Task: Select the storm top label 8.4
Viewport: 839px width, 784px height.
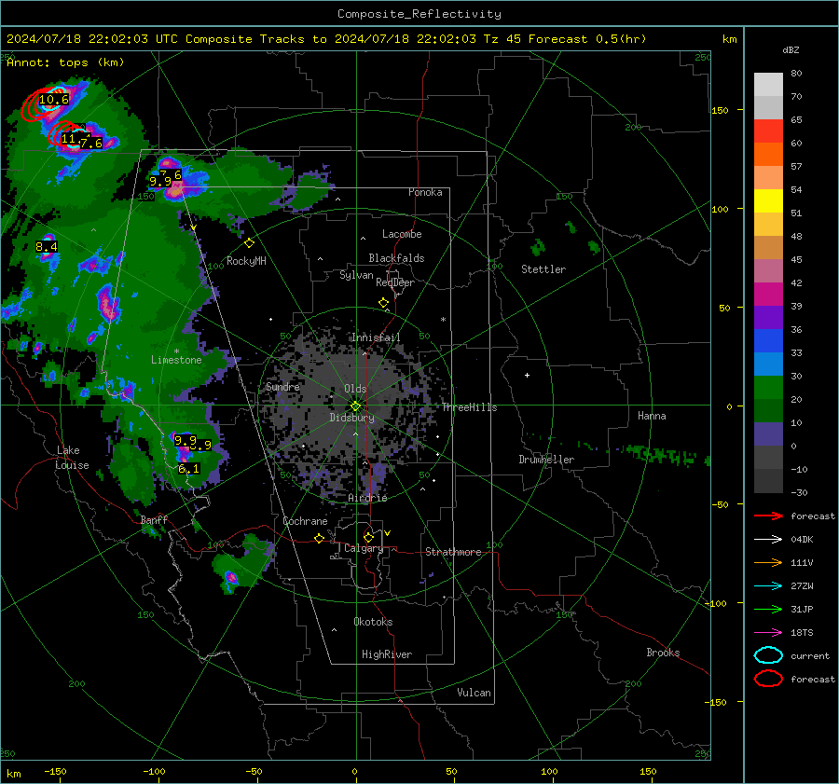Action: point(47,247)
